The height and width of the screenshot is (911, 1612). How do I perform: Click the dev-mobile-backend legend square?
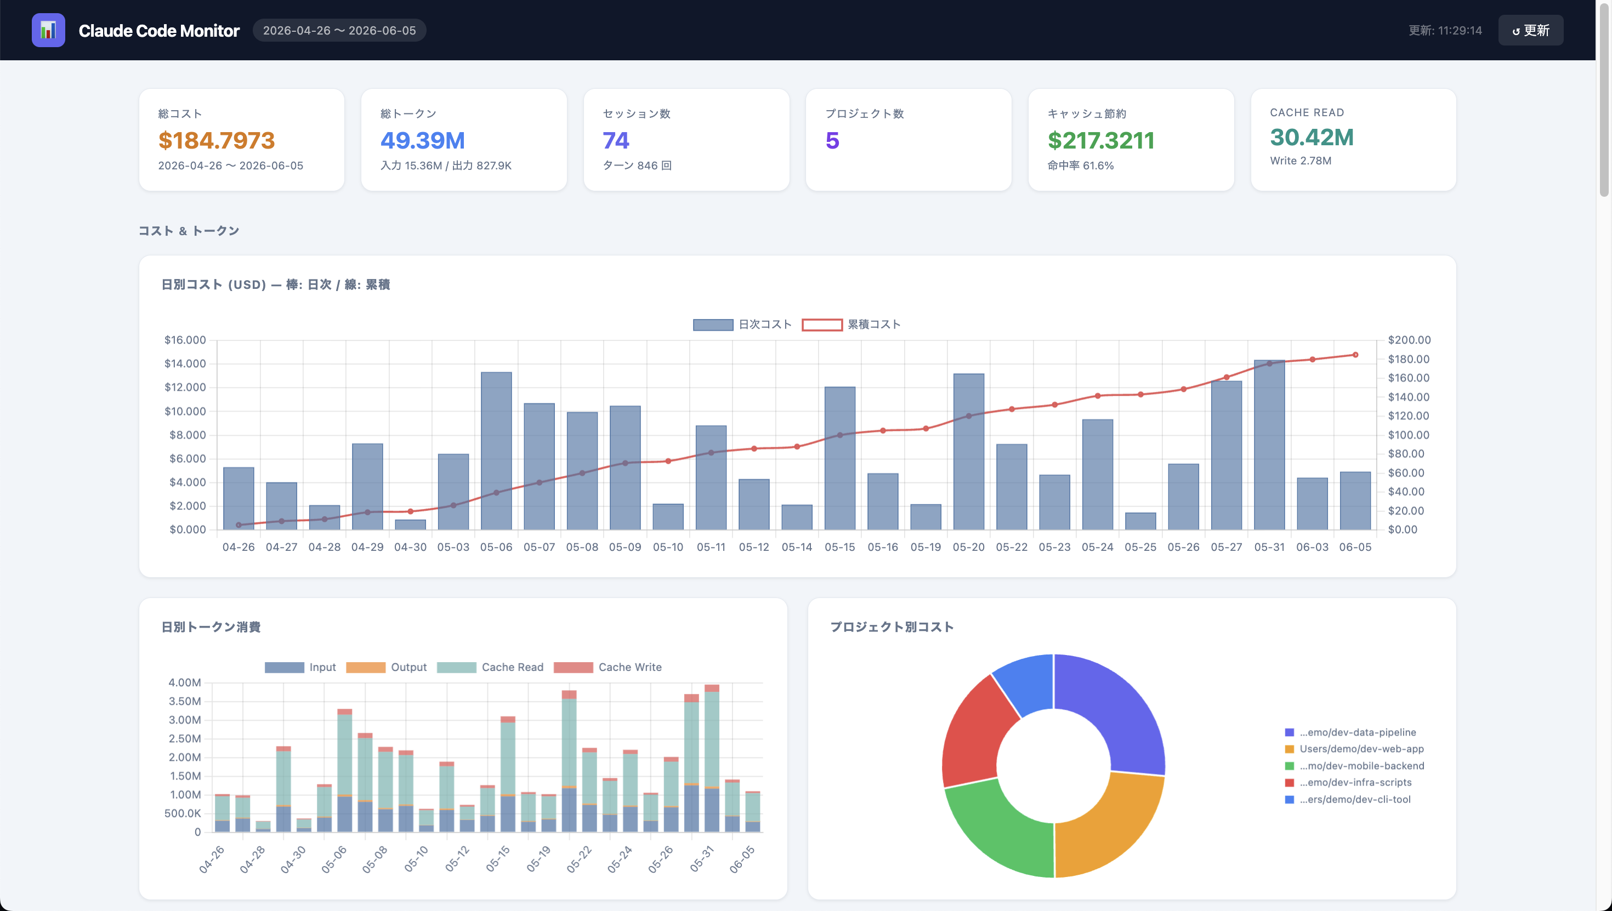click(x=1289, y=766)
